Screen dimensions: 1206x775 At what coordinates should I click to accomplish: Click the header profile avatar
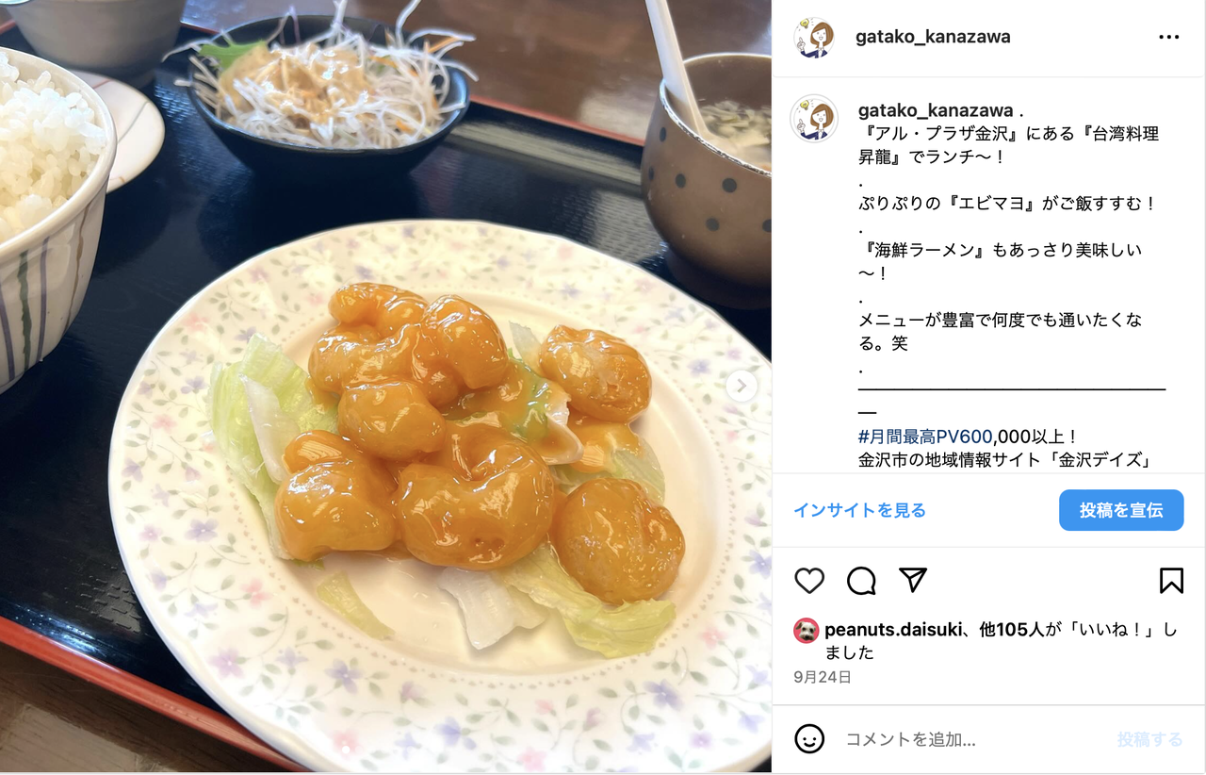814,38
